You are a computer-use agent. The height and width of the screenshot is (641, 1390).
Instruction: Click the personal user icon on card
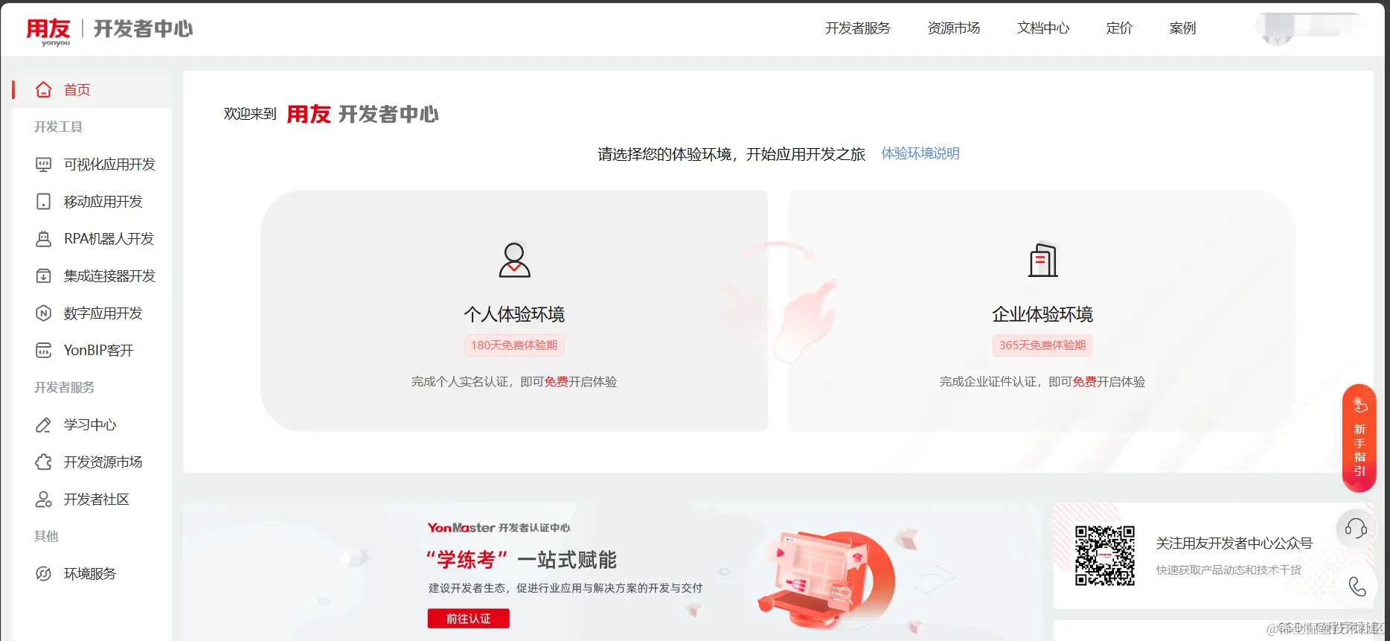pos(514,260)
